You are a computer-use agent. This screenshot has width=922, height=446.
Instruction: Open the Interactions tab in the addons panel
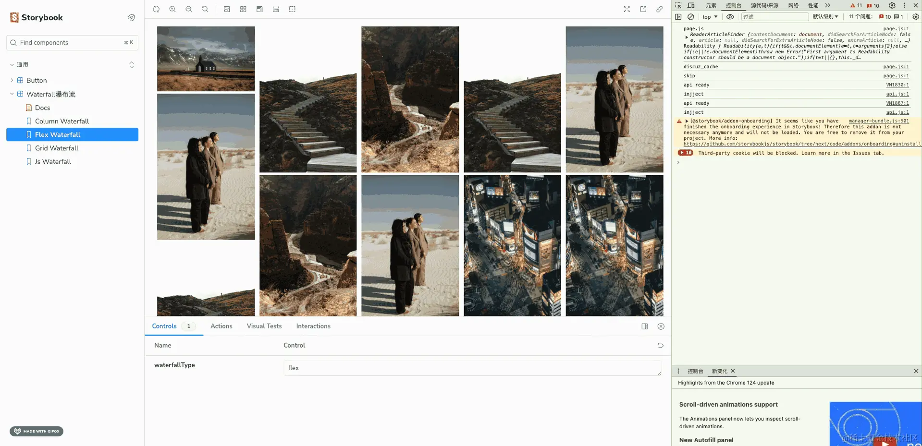[x=313, y=326]
